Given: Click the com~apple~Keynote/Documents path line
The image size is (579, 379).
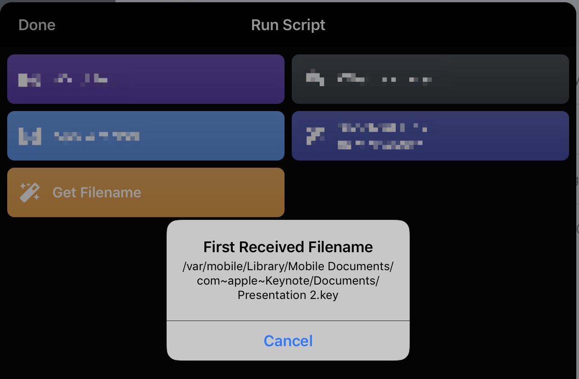Looking at the screenshot, I should pos(288,281).
